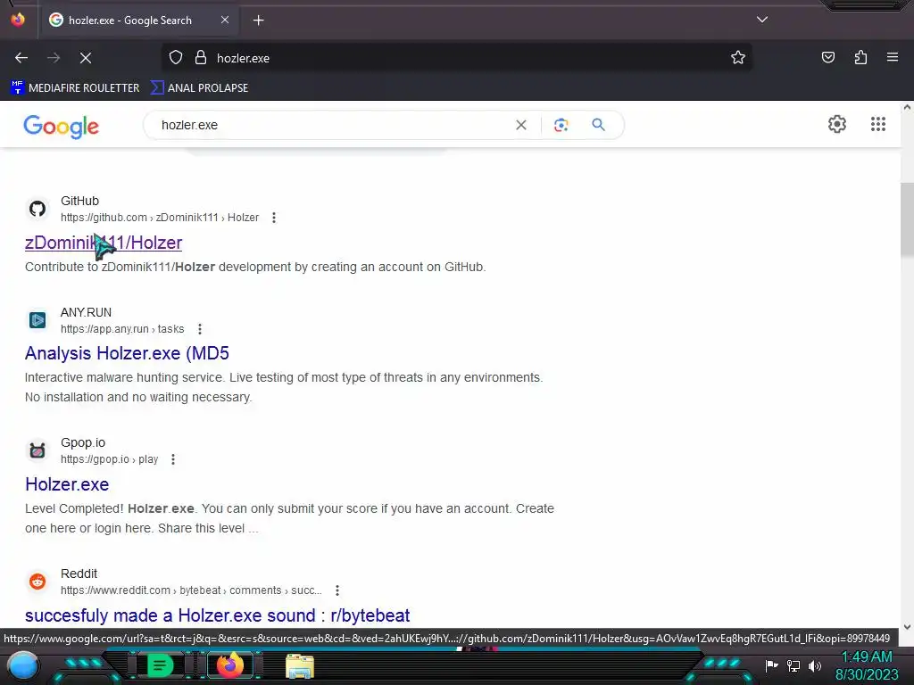This screenshot has width=914, height=685.
Task: Open the Extensions puzzle icon
Action: 860,58
